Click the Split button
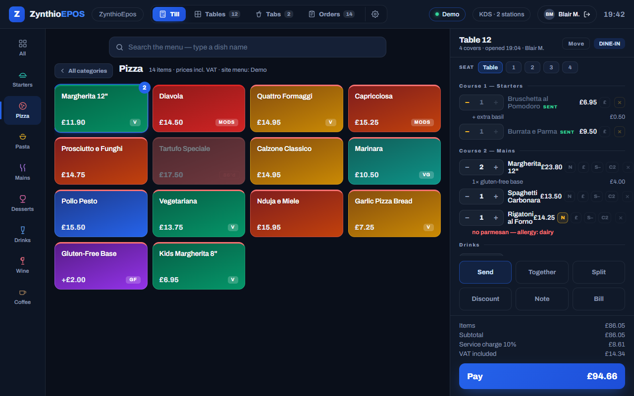This screenshot has width=634, height=396. pyautogui.click(x=599, y=272)
